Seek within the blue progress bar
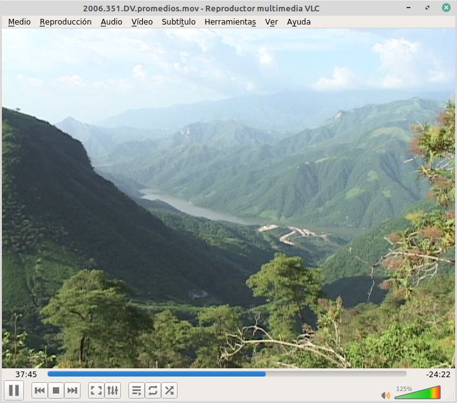The image size is (457, 403). 227,374
